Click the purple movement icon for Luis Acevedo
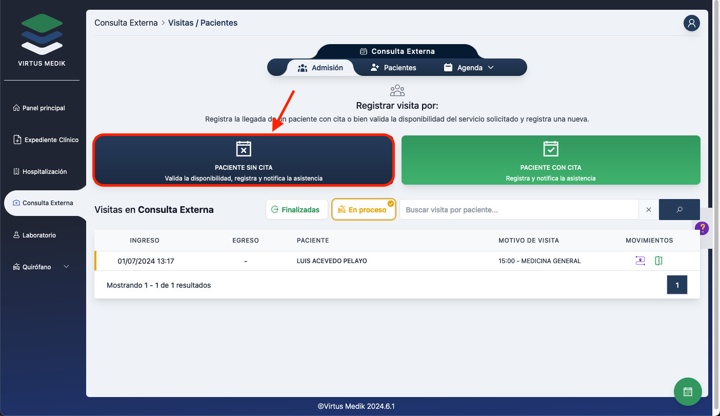The height and width of the screenshot is (416, 720). click(x=640, y=261)
